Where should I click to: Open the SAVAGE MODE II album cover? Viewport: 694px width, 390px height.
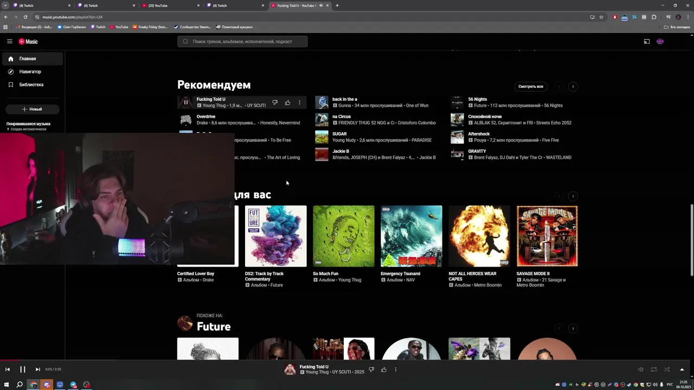[547, 236]
